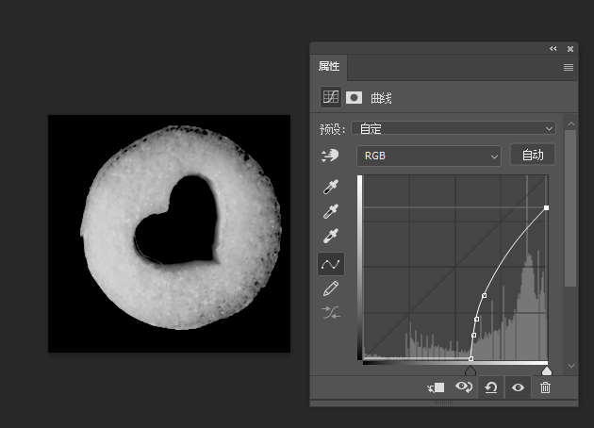Screen dimensions: 594x428
Task: Select the curve's top-right end point
Action: click(546, 208)
